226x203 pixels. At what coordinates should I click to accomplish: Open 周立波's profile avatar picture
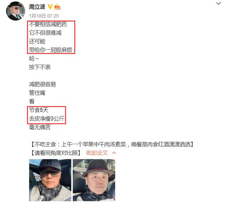click(x=16, y=11)
